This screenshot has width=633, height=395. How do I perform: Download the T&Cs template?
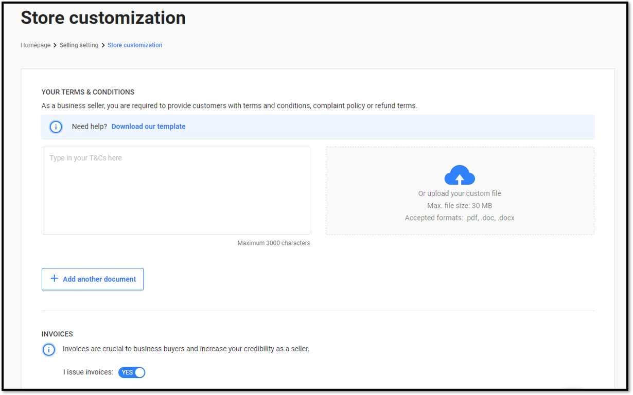(x=148, y=127)
